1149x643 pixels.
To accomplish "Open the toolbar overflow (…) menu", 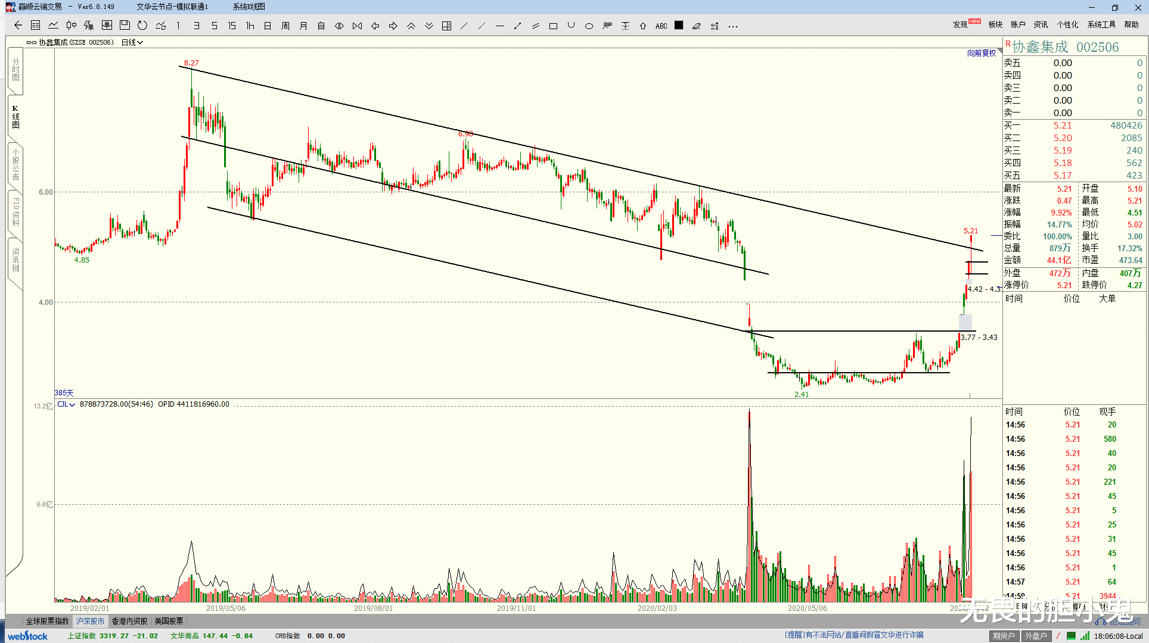I will pos(732,26).
